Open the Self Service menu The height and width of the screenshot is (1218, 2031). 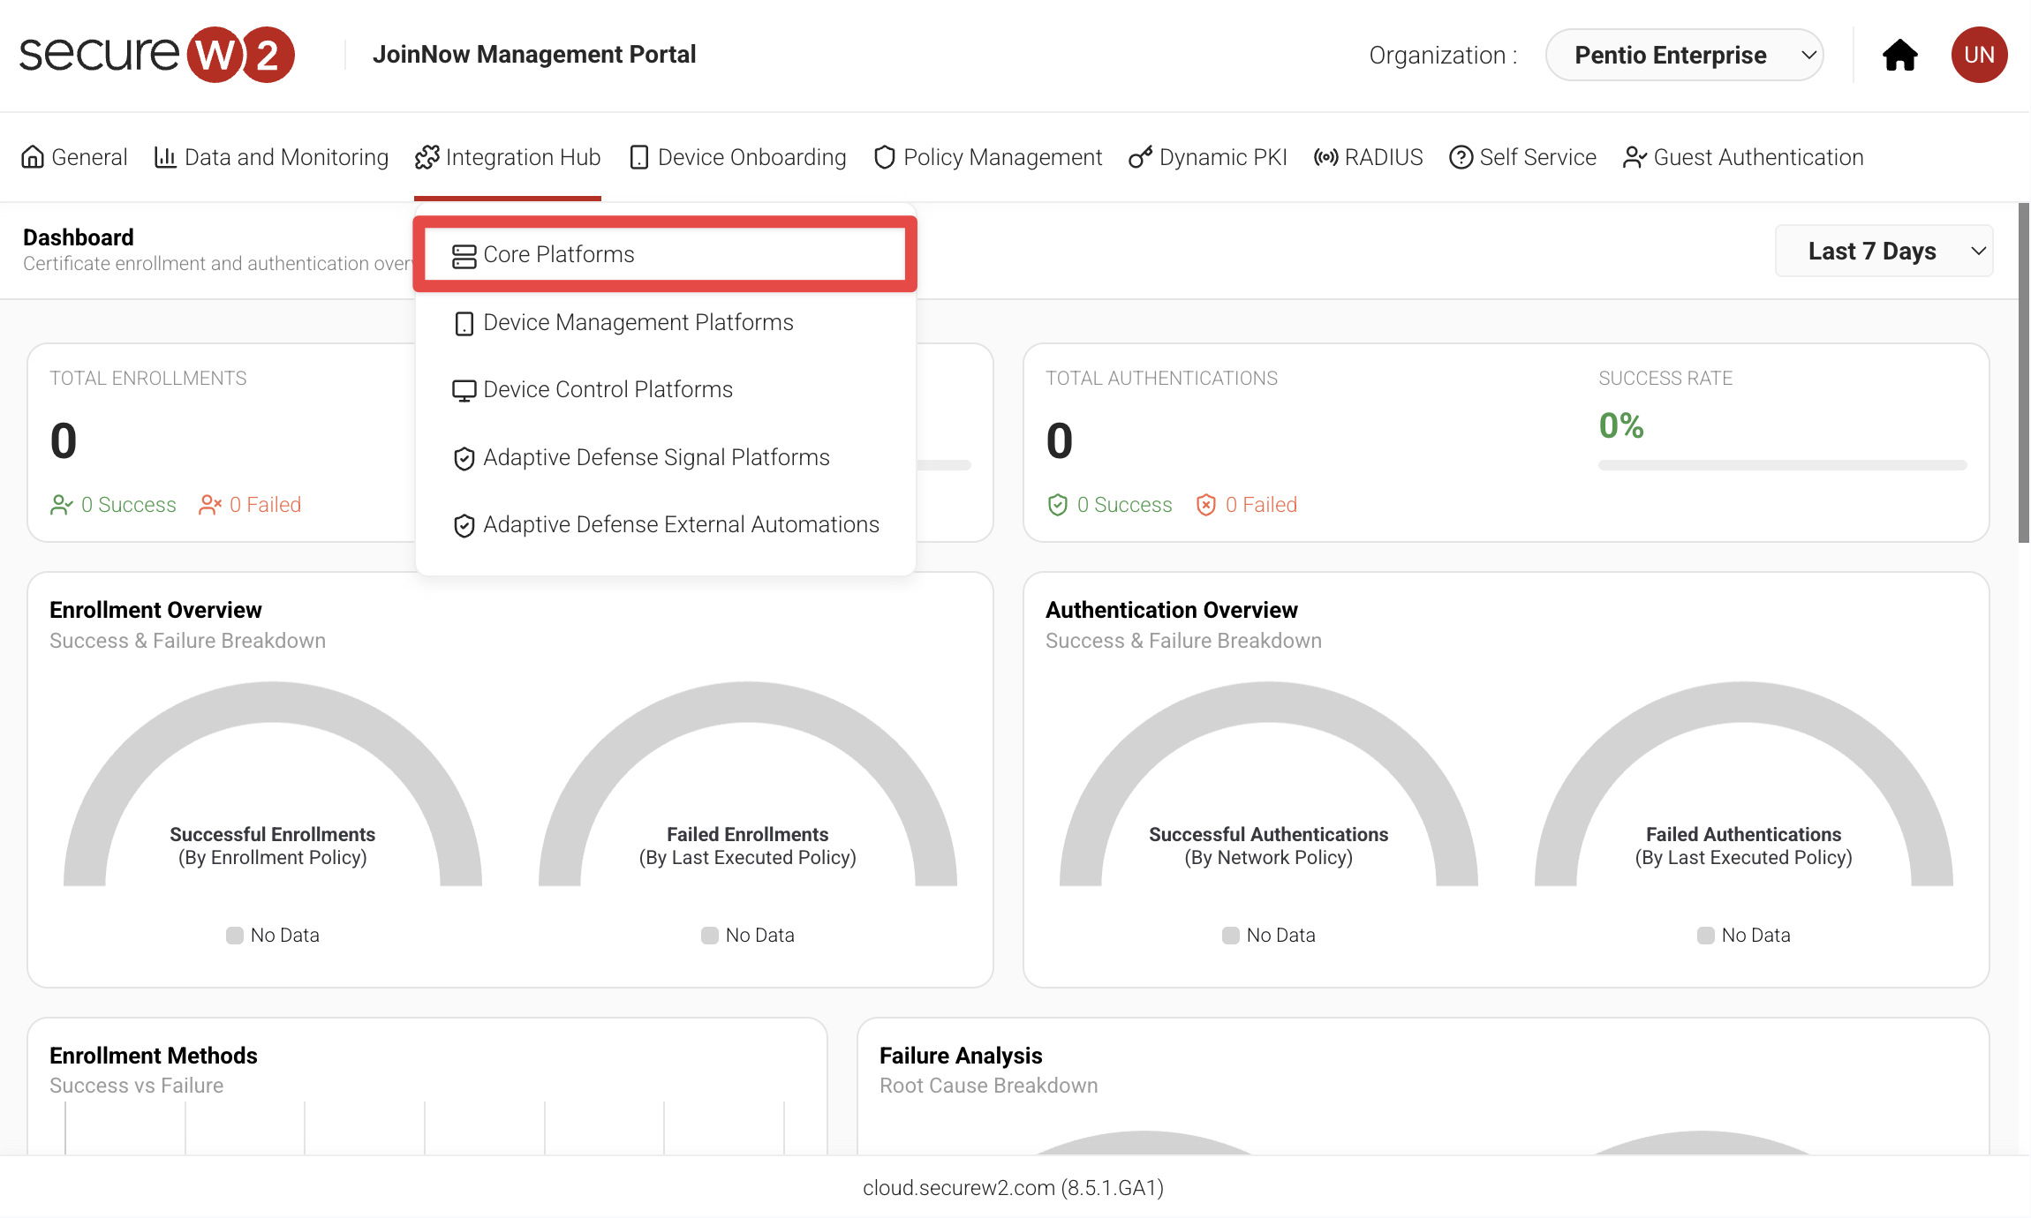(1523, 157)
